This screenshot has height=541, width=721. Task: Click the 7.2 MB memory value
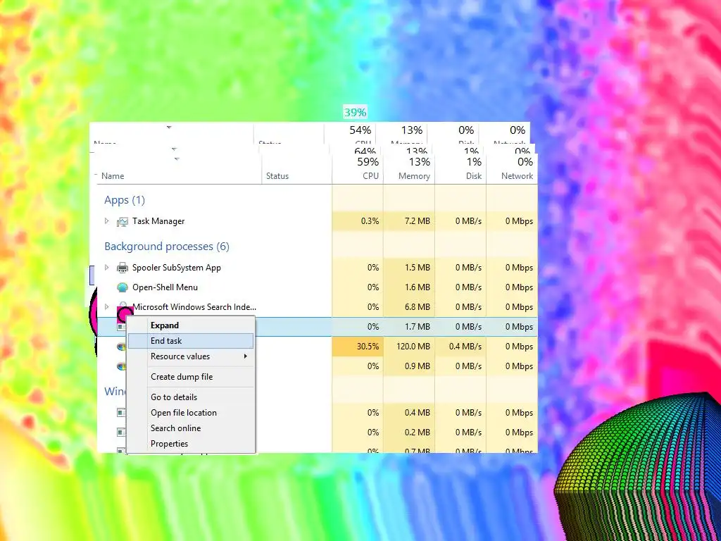click(x=418, y=221)
